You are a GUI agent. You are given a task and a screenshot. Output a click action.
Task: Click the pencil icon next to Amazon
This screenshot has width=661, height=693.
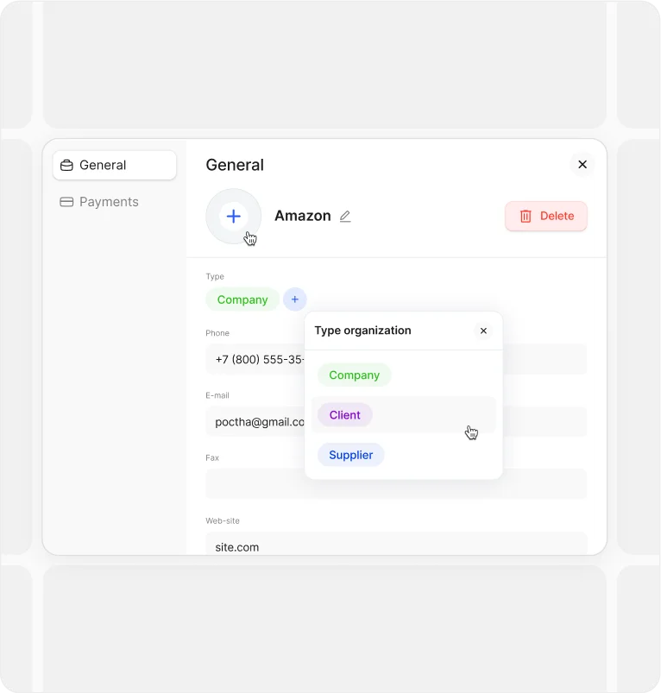(345, 217)
